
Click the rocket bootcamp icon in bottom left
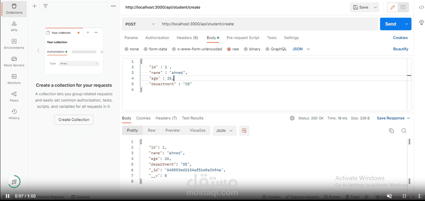pos(14,182)
